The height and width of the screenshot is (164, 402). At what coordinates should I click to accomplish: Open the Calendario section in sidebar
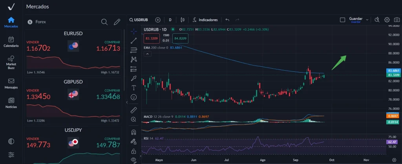11,41
